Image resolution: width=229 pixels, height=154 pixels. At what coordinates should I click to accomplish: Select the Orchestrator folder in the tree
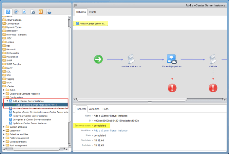[x=12, y=53]
